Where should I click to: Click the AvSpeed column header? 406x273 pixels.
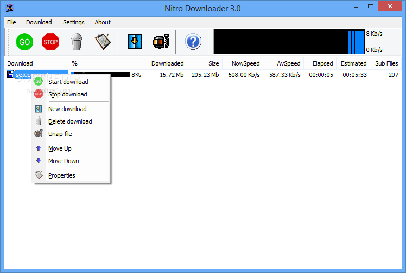click(283, 63)
